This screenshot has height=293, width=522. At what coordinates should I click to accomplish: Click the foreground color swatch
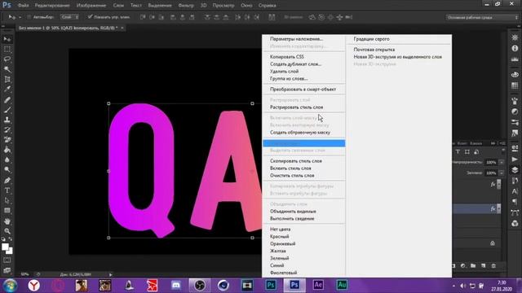point(5,247)
